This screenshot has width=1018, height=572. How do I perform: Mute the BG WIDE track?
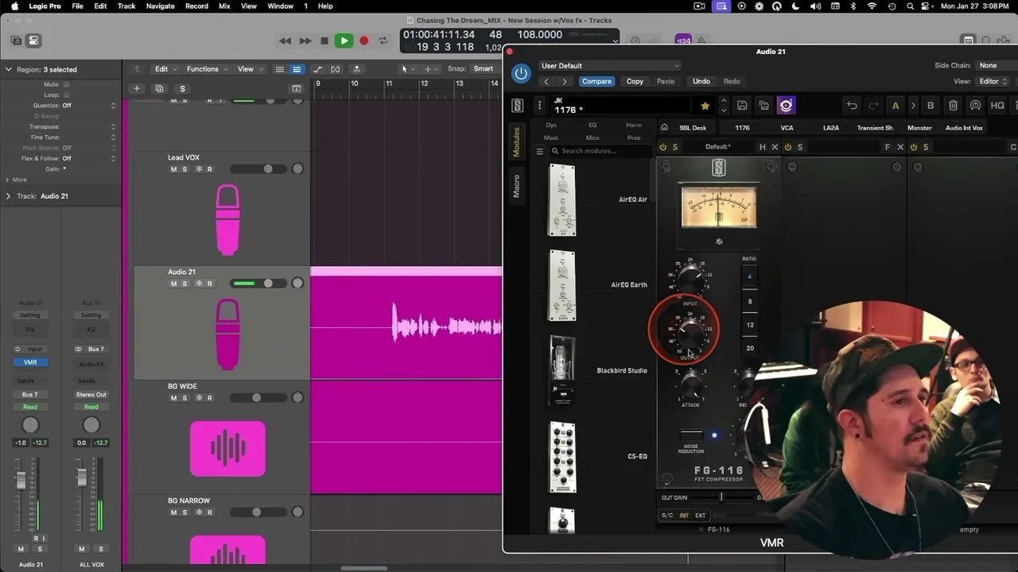pyautogui.click(x=173, y=398)
